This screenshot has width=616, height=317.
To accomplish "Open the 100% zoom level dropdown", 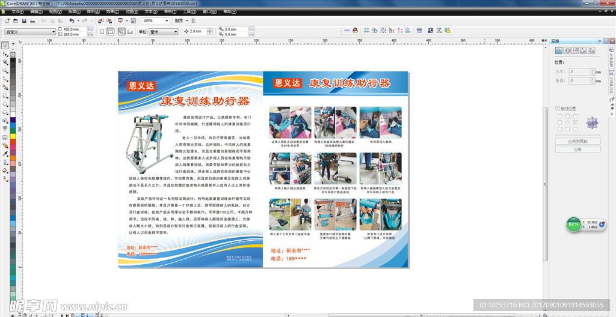I will [167, 21].
